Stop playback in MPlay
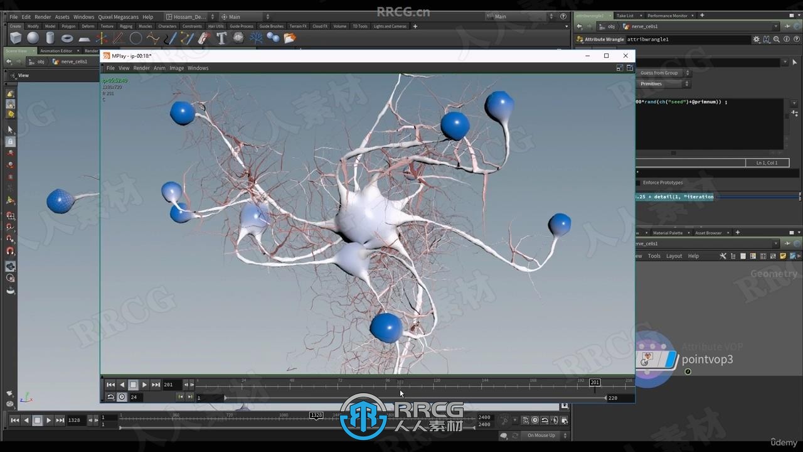The height and width of the screenshot is (452, 803). (x=133, y=385)
